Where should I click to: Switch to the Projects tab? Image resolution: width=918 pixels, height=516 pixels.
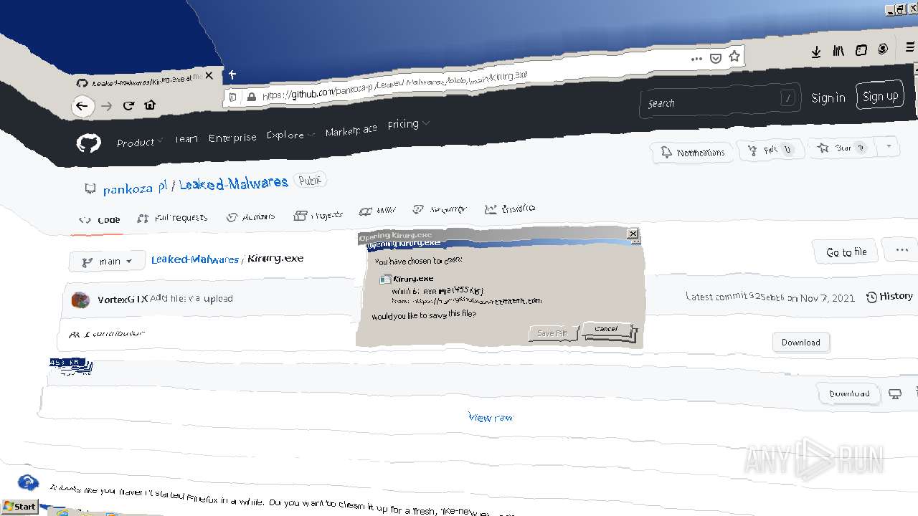point(318,215)
